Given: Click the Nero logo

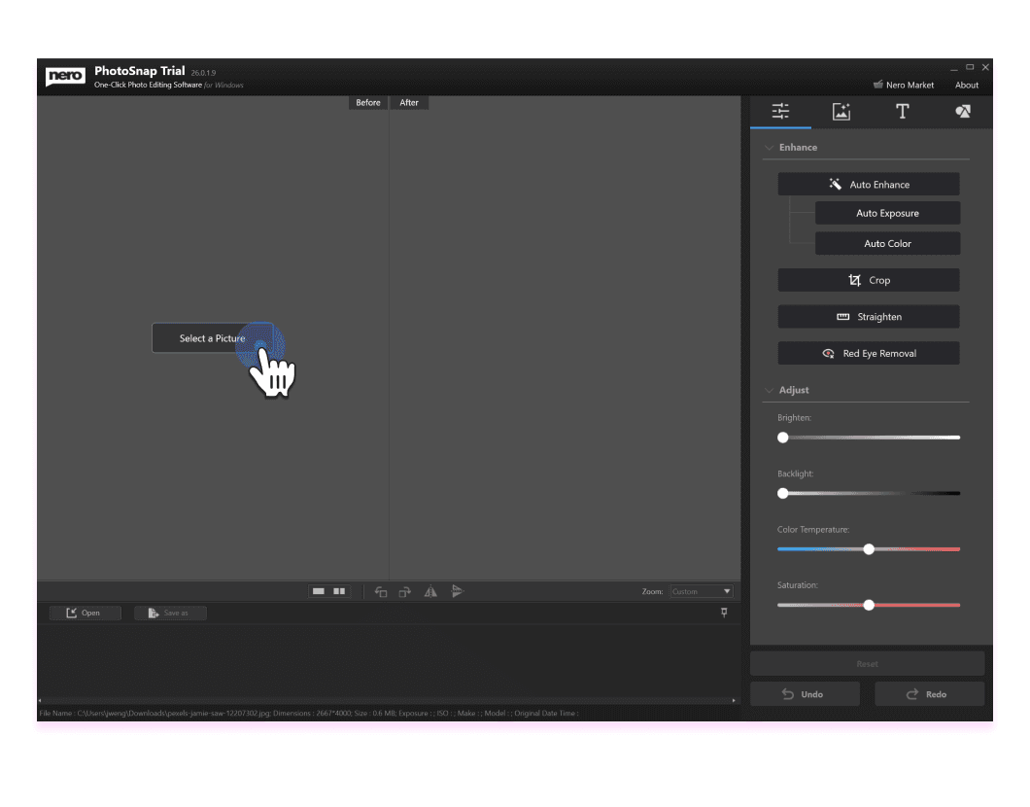Looking at the screenshot, I should 65,76.
